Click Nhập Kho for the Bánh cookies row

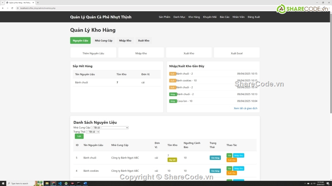coord(239,169)
